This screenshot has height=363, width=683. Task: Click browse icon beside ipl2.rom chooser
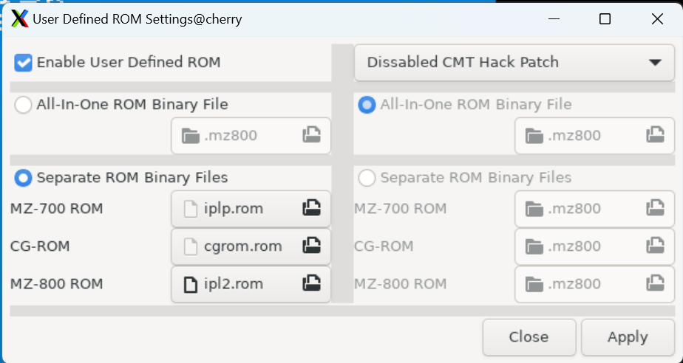point(311,284)
